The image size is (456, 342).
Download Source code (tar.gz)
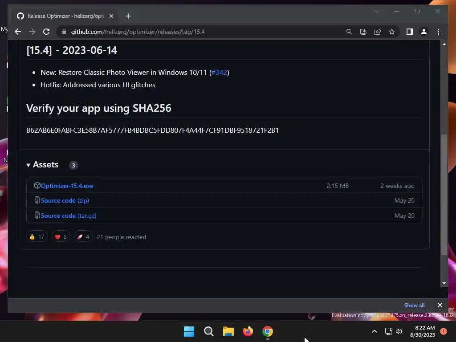click(x=69, y=216)
